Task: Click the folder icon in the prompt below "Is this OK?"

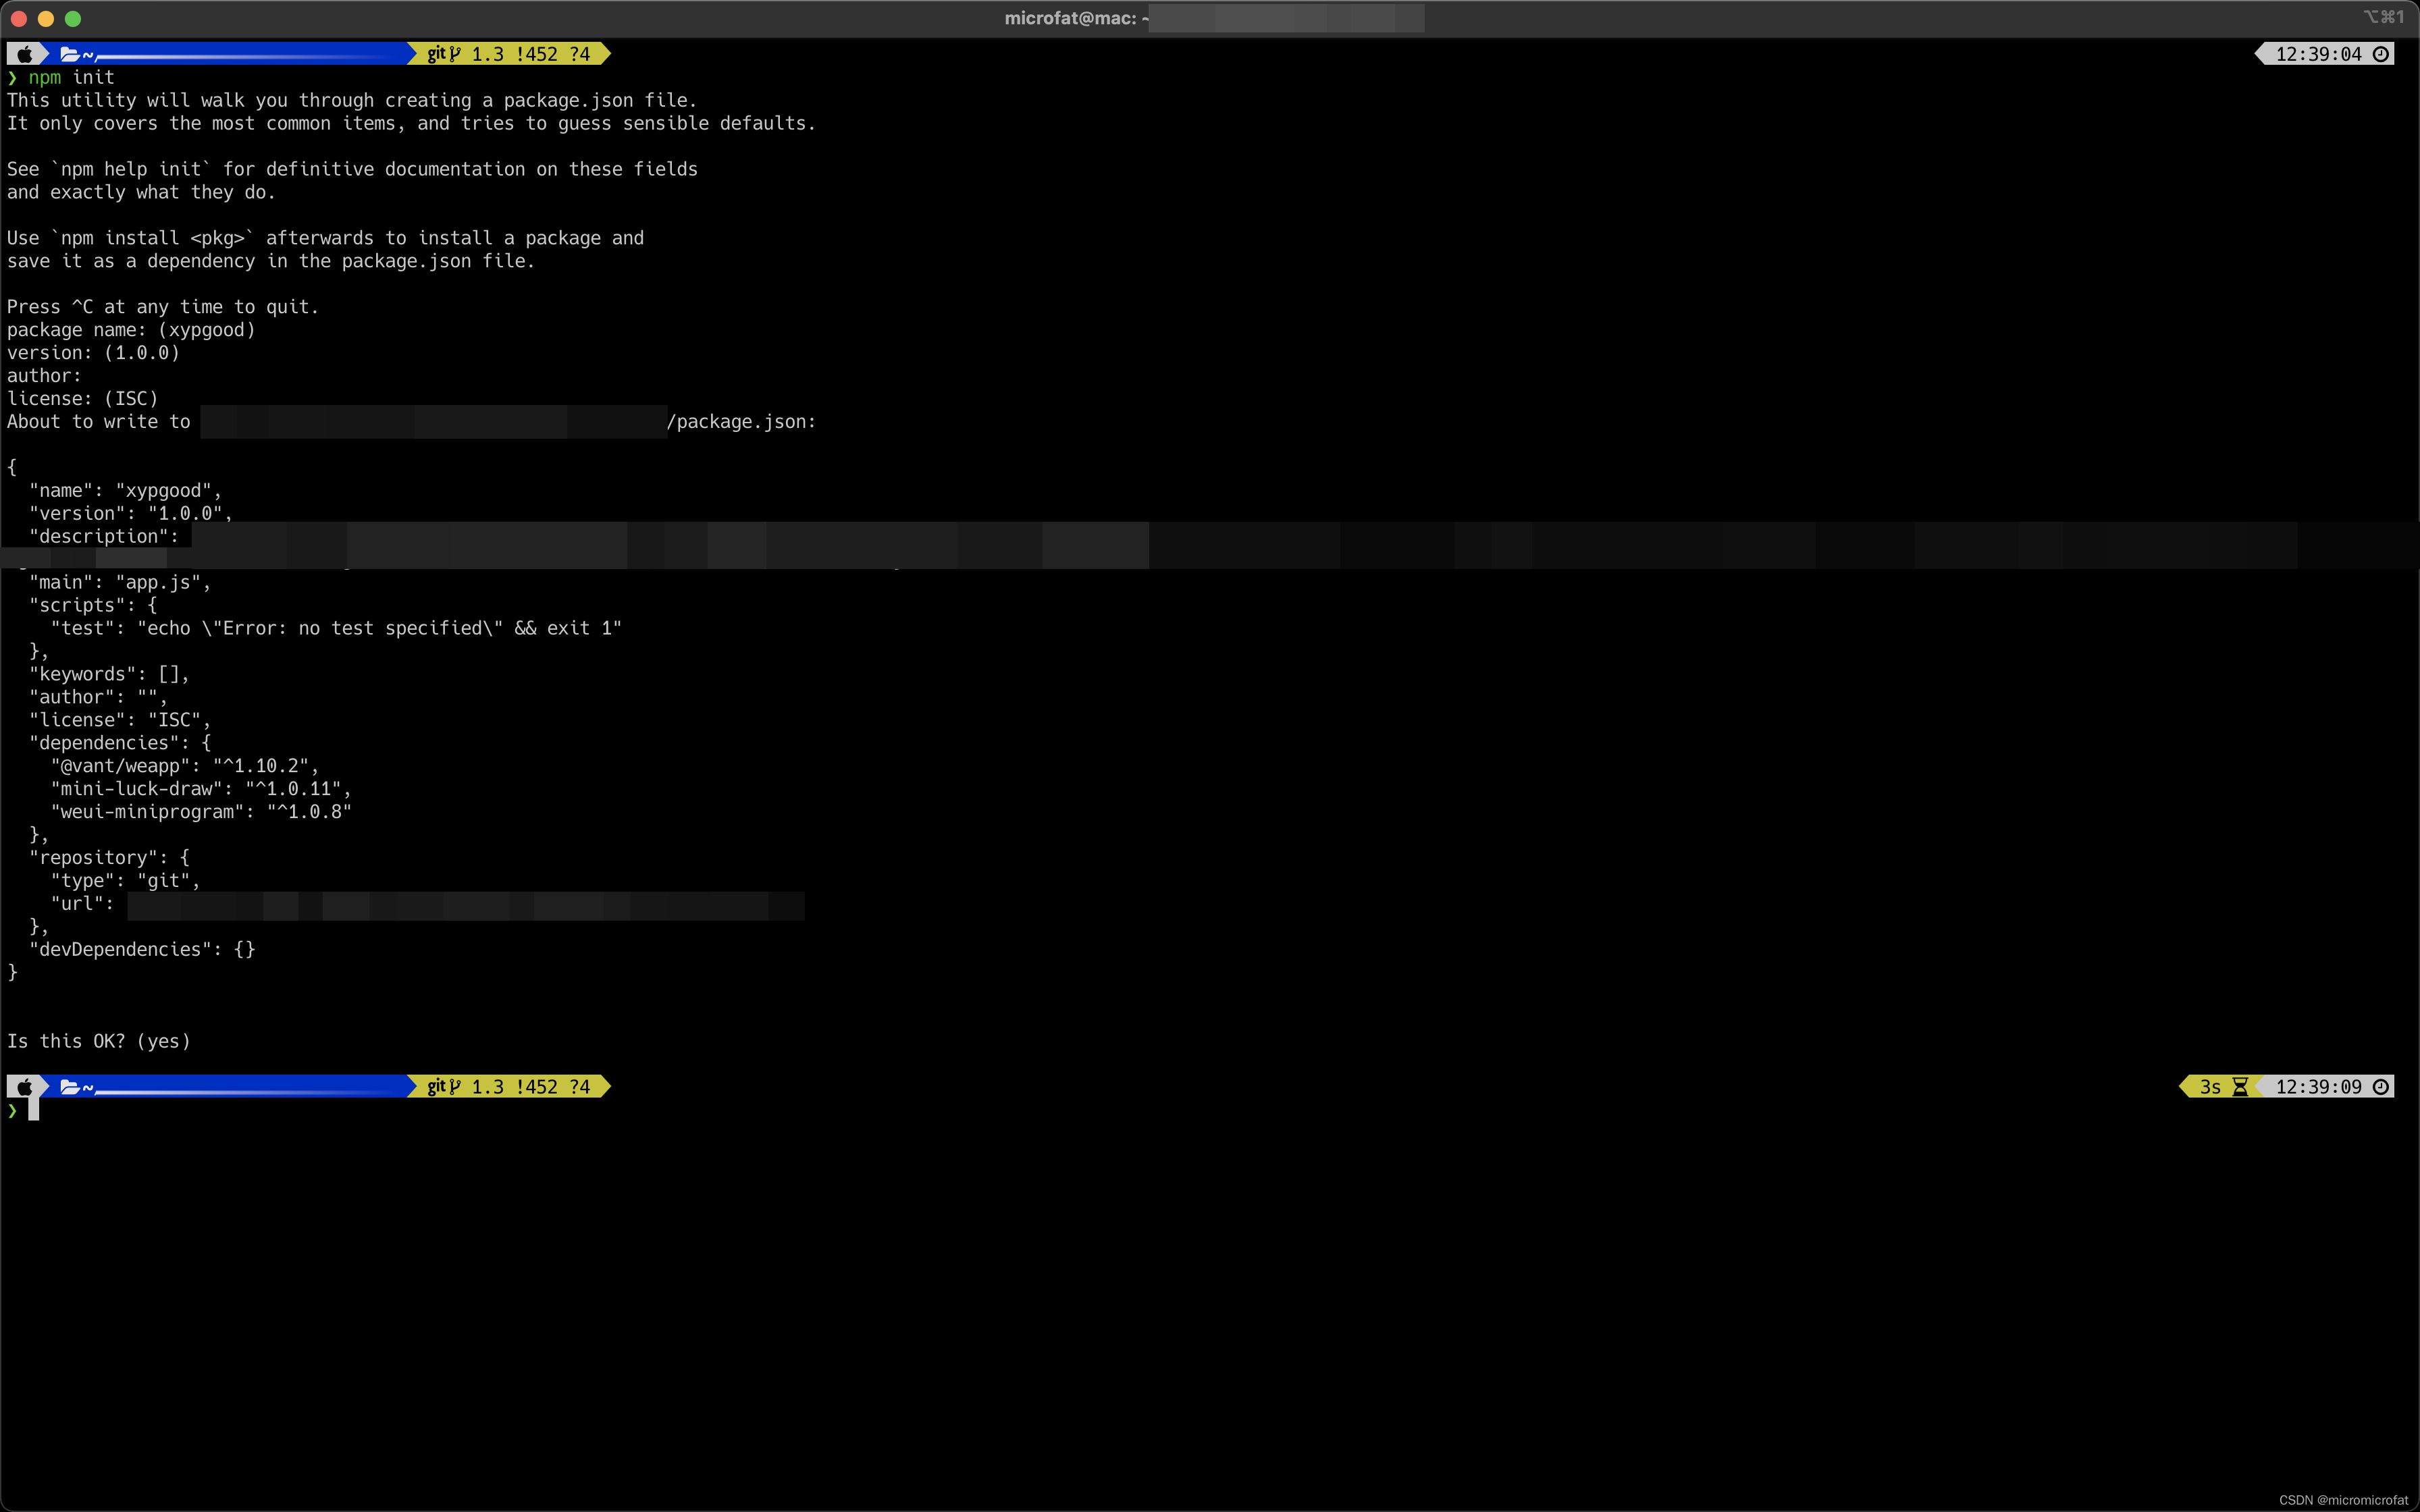Action: pos(70,1087)
